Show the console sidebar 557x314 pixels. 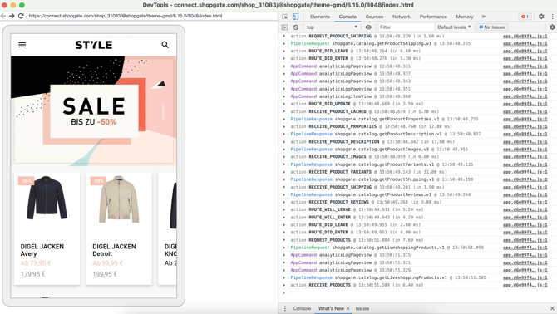click(x=284, y=27)
